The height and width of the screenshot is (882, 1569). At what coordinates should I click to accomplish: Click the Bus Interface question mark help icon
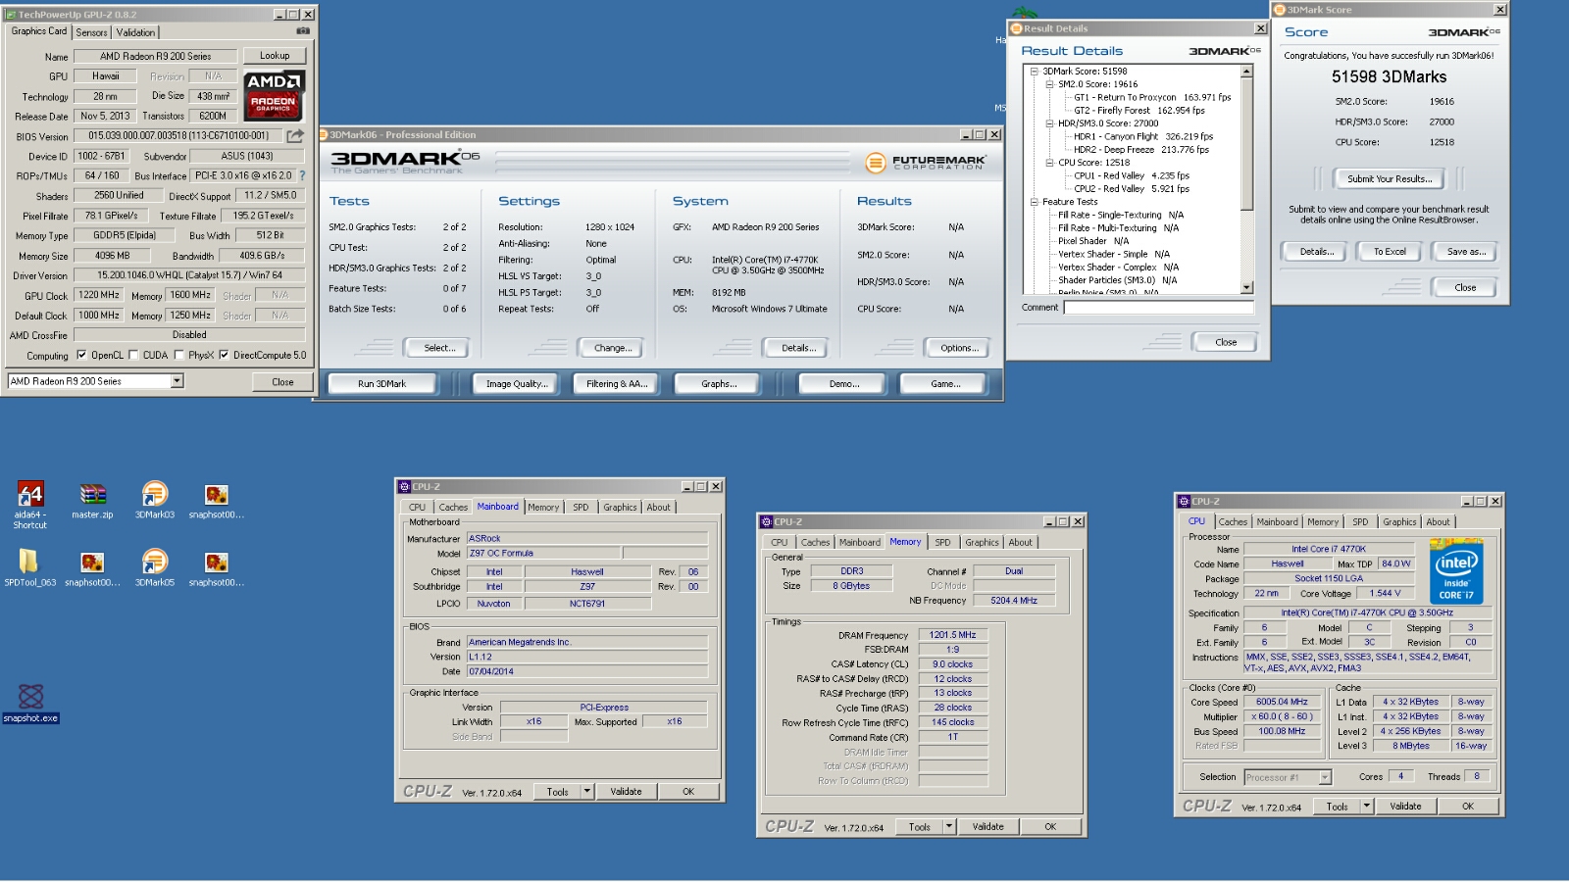click(302, 175)
